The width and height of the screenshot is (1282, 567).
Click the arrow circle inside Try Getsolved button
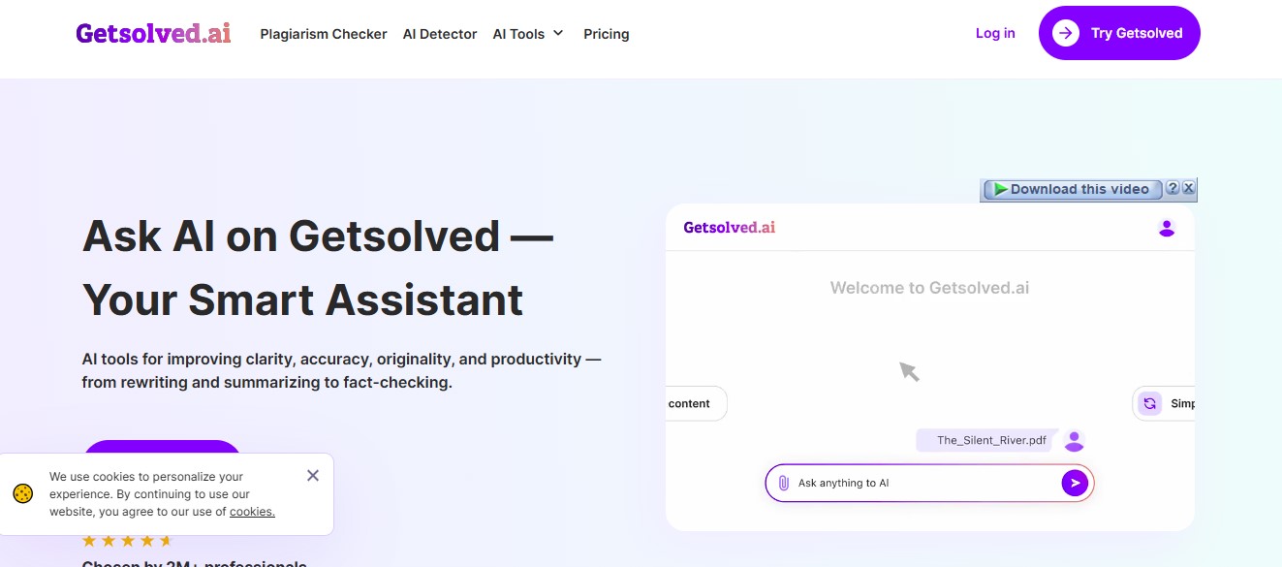click(x=1065, y=32)
